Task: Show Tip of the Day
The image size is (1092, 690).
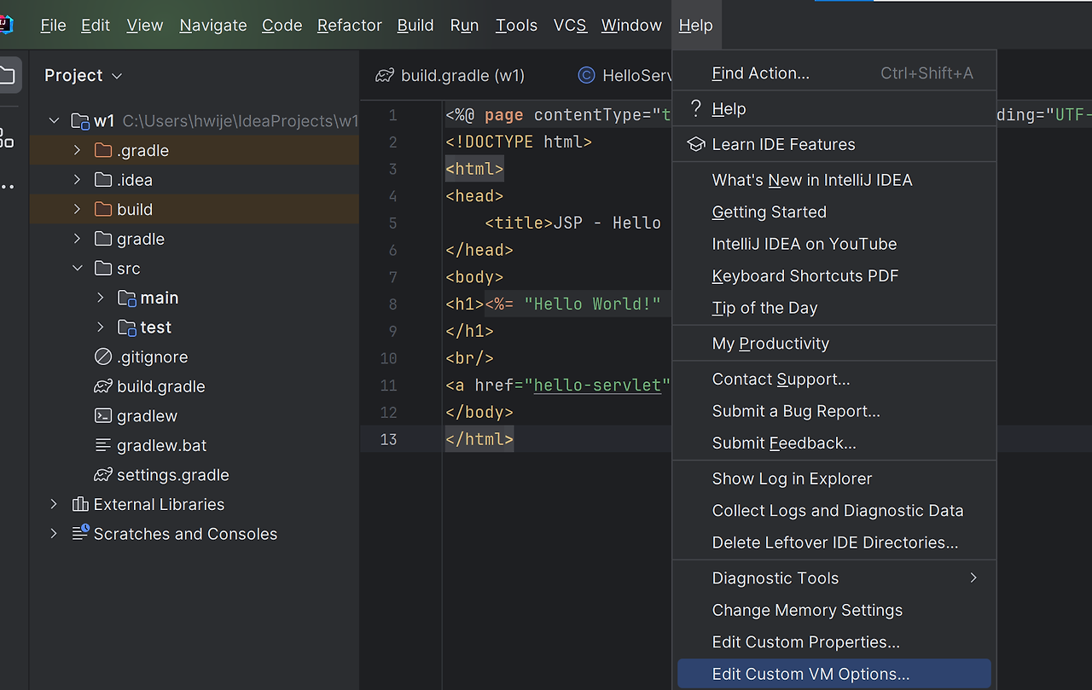Action: pos(834,308)
